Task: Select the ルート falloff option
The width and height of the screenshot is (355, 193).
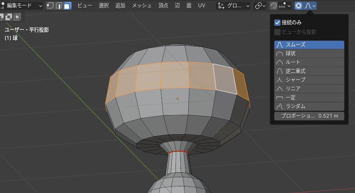Action: (309, 62)
